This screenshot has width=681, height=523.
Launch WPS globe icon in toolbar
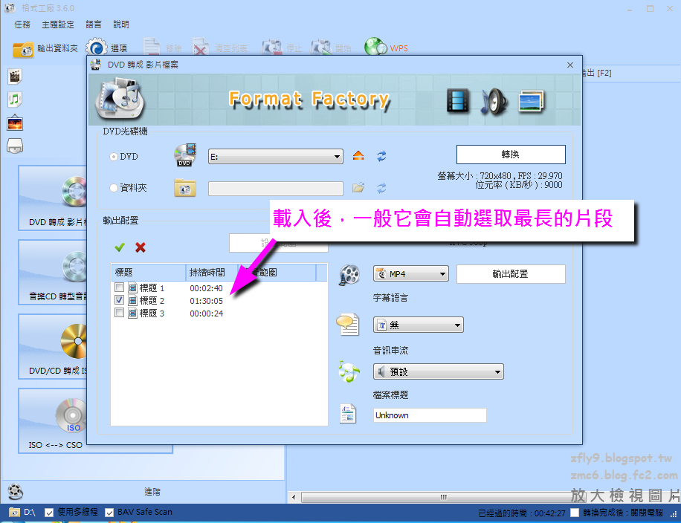(x=375, y=48)
